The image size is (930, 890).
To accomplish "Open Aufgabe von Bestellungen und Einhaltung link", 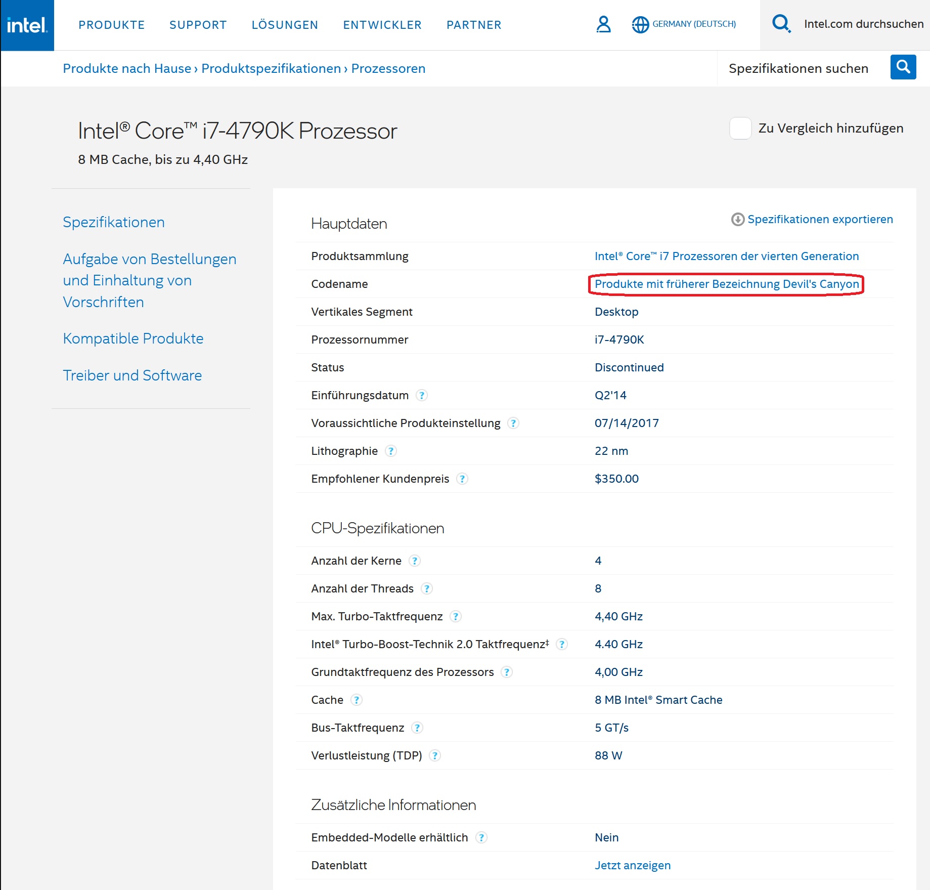I will [150, 280].
